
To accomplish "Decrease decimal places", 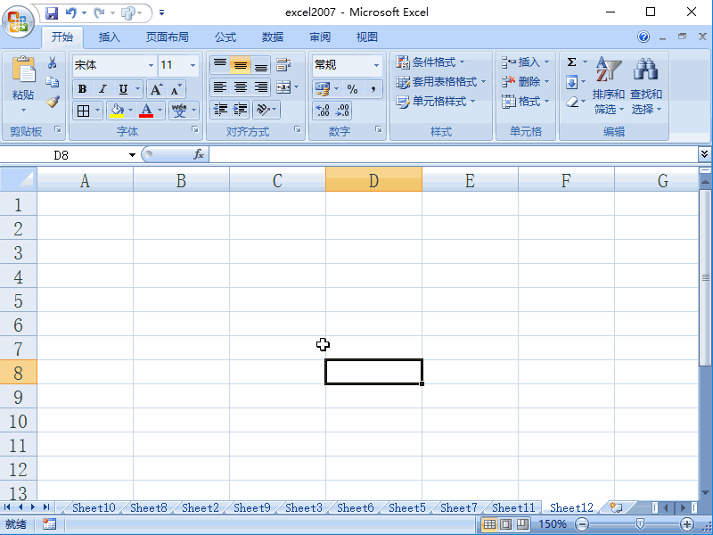I will point(342,111).
